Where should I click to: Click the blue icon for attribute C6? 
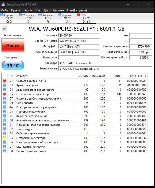pyautogui.click(x=5, y=142)
